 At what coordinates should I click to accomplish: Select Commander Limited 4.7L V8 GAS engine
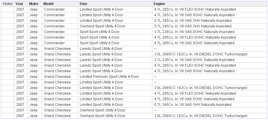point(194,15)
